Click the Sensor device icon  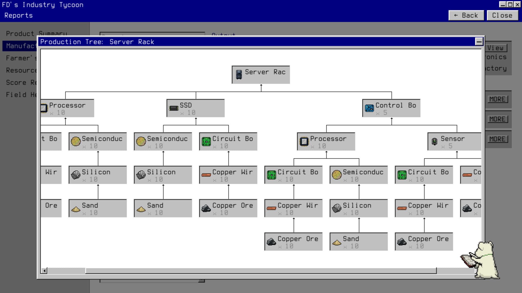tap(434, 141)
